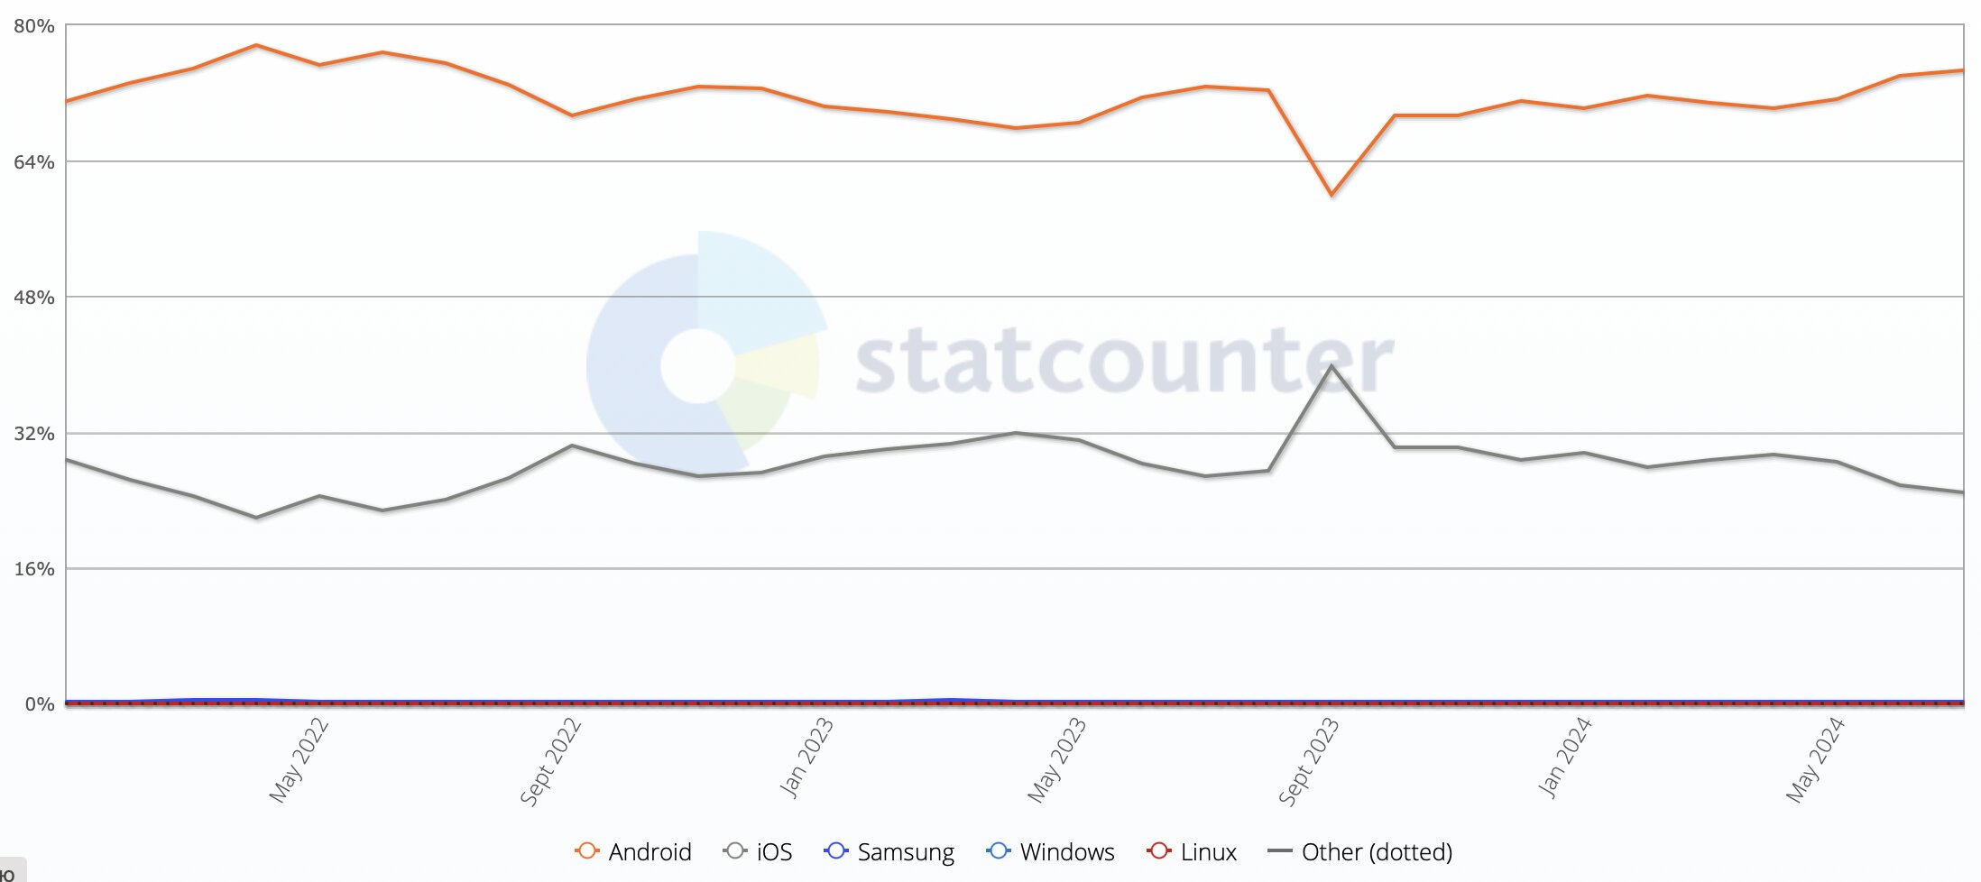
Task: Click the May 2022 axis label
Action: click(299, 760)
